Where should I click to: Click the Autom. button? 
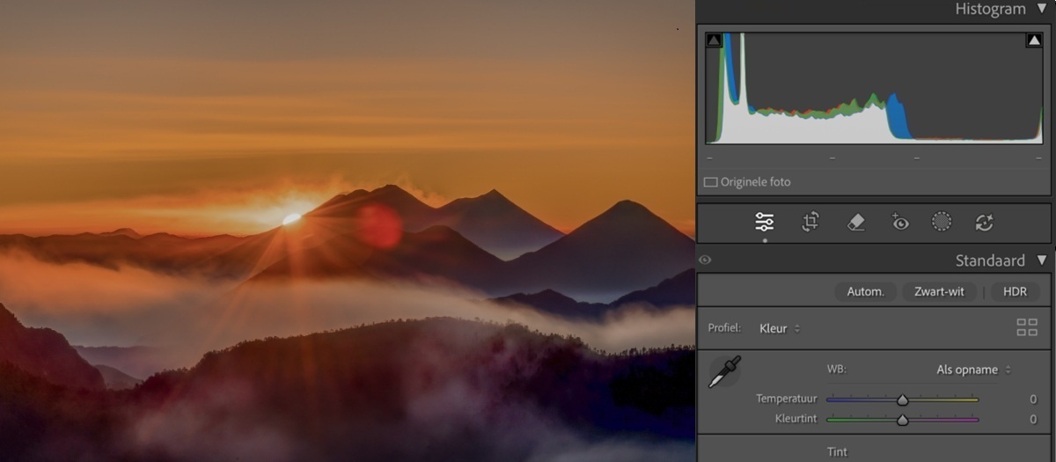pyautogui.click(x=865, y=291)
